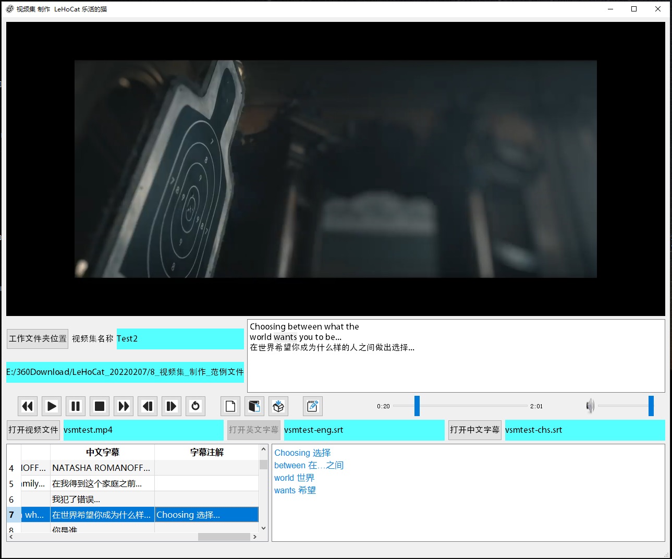Click the 打开英文字幕 button

[254, 430]
